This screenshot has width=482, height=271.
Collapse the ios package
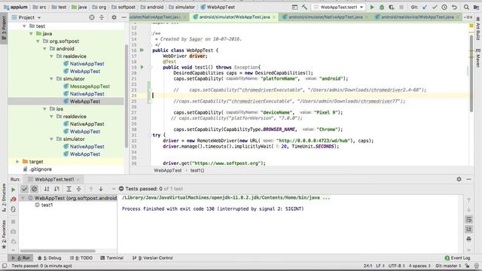[44, 108]
